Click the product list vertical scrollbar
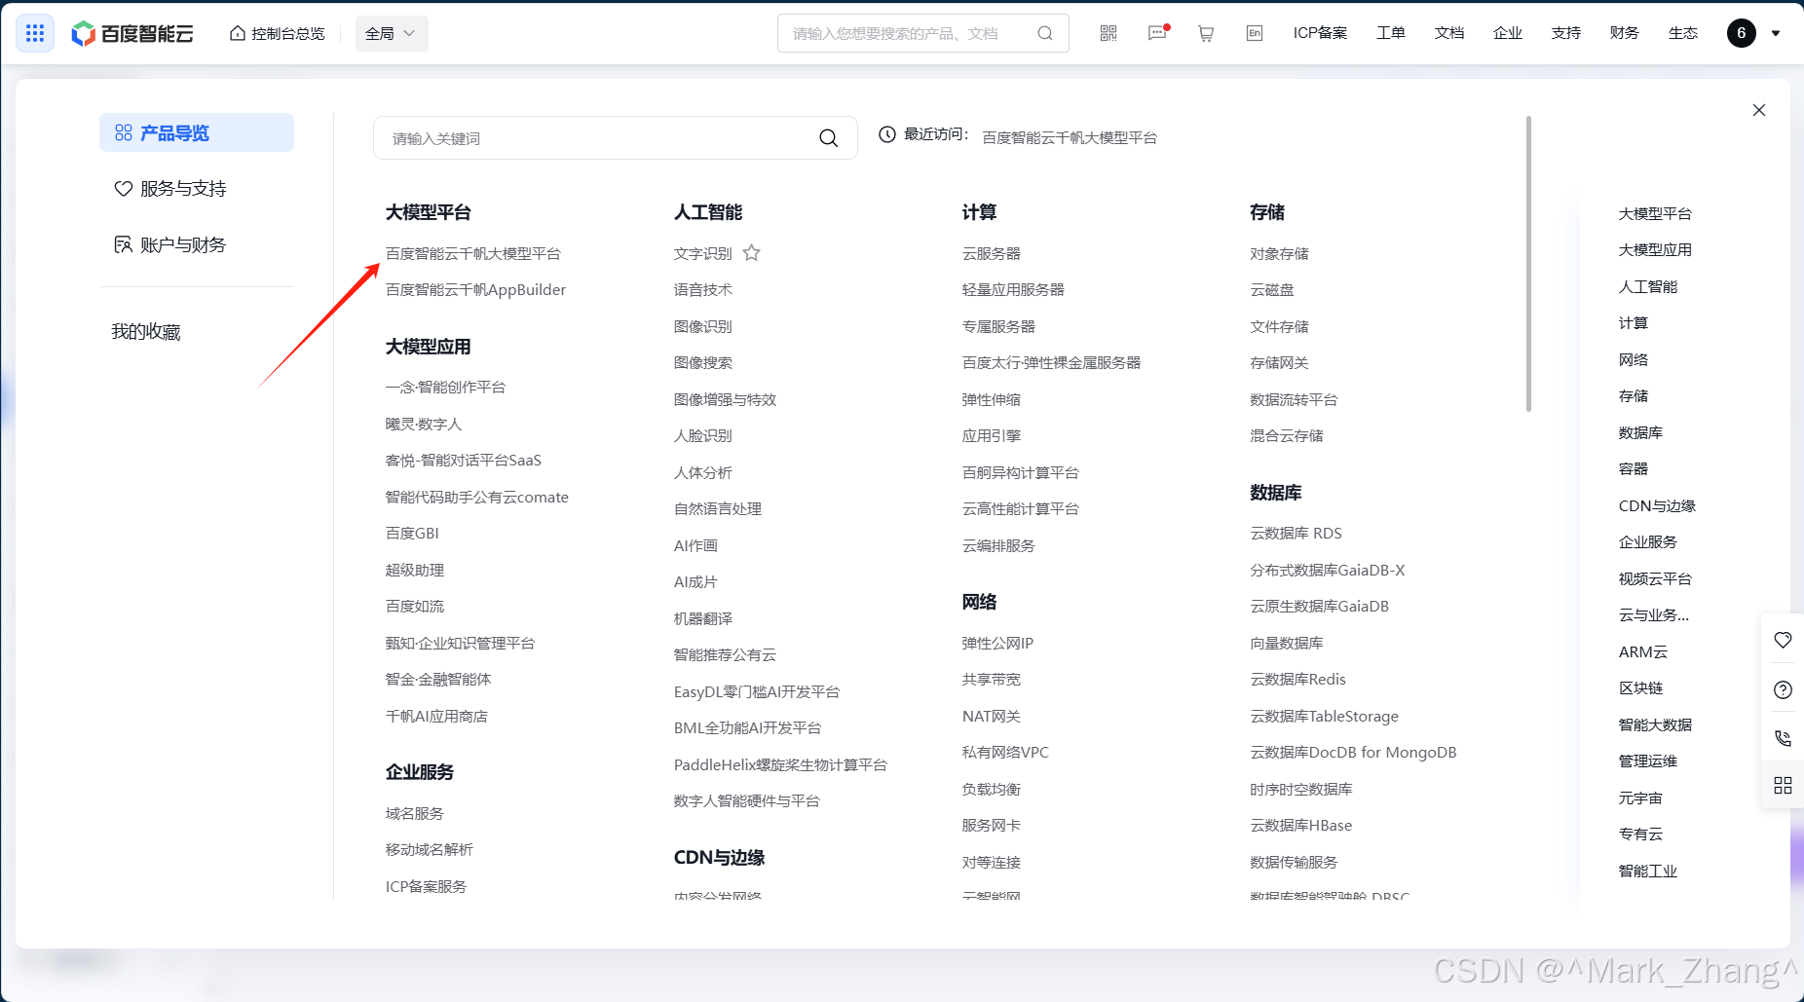Image resolution: width=1804 pixels, height=1002 pixels. 1528,264
